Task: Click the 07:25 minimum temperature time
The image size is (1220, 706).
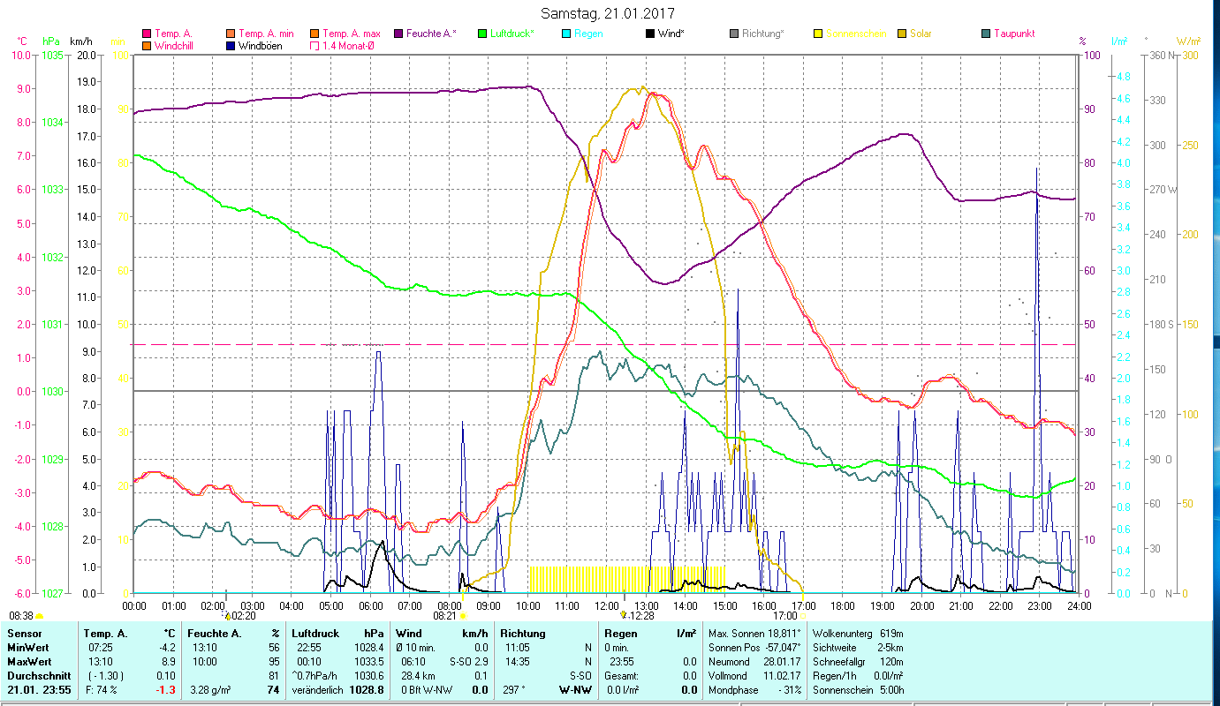Action: [100, 648]
